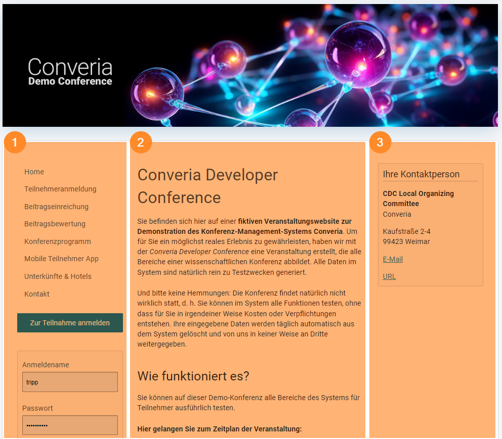Go to Teilnehmeranmeldung page
This screenshot has width=502, height=439.
pos(60,189)
